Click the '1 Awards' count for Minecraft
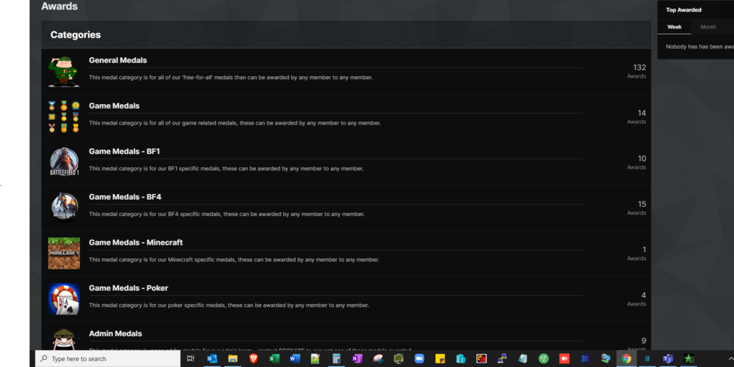This screenshot has height=367, width=734. tap(636, 253)
